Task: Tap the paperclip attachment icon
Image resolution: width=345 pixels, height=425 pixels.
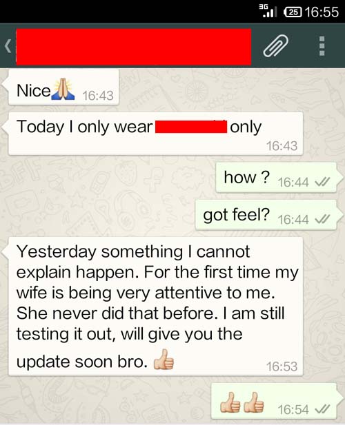Action: 275,46
